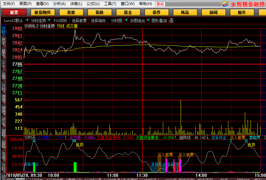Expand the Level2默认 dropdown arrow
The width and height of the screenshot is (266, 180).
click(x=27, y=20)
